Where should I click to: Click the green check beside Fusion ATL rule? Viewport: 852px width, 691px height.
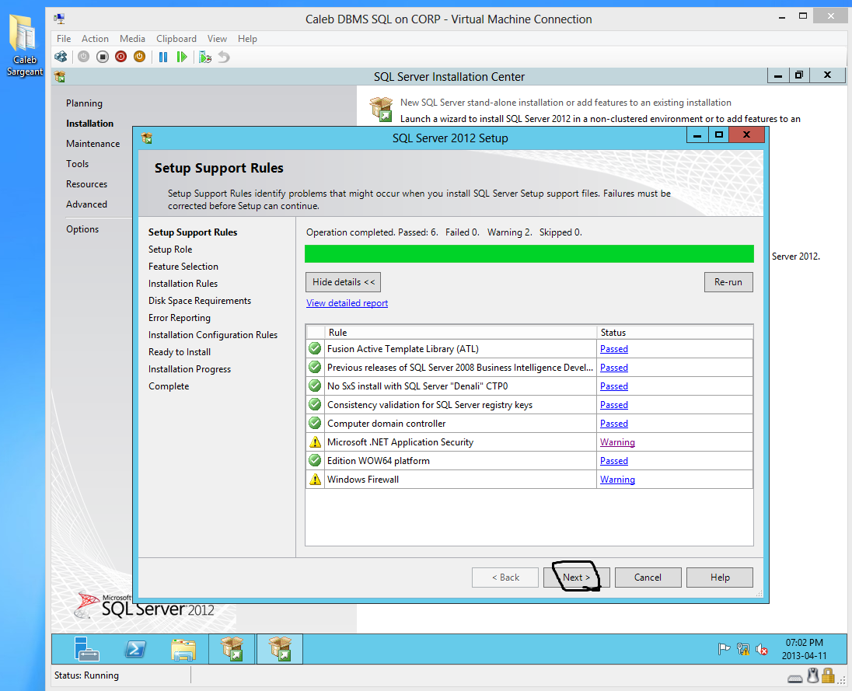(315, 349)
